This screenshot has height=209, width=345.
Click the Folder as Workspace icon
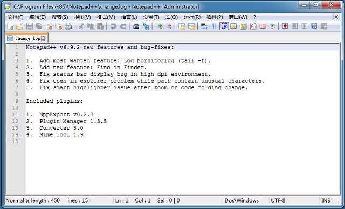click(263, 26)
